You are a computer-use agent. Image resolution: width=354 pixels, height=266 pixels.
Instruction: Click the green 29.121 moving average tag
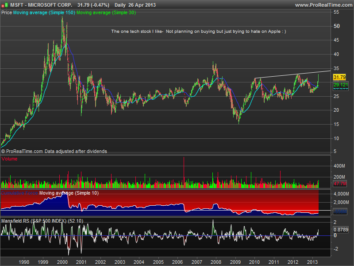(339, 84)
